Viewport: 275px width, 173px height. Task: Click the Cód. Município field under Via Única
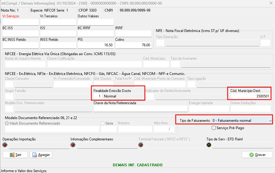coord(156,64)
